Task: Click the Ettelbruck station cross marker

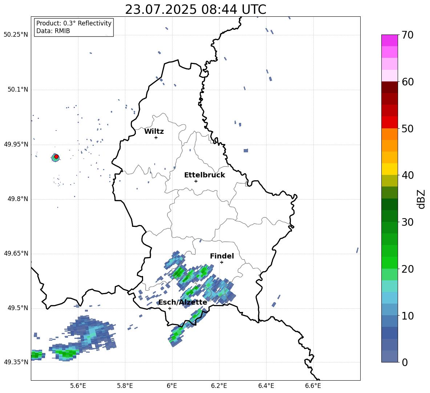Action: point(196,181)
